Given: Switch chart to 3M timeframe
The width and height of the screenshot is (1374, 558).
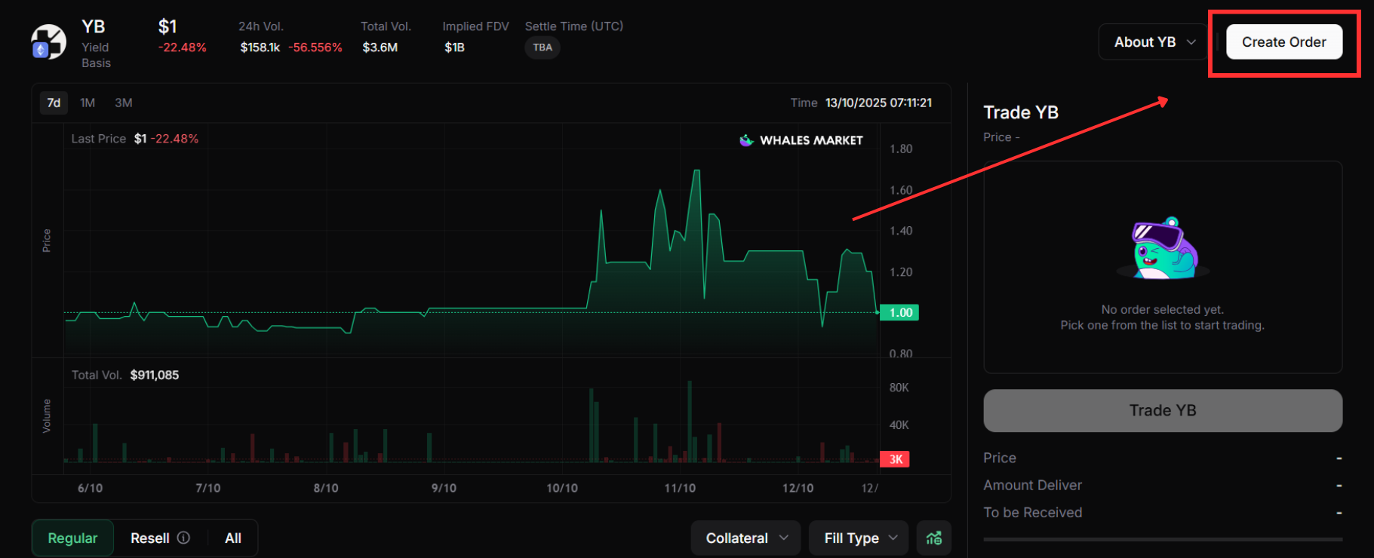Looking at the screenshot, I should coord(124,103).
